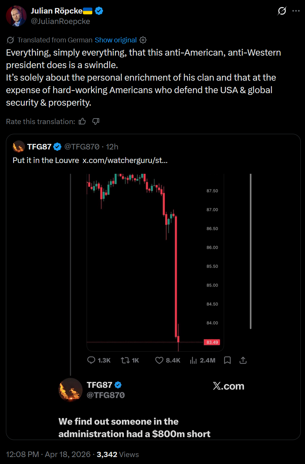Viewport: 305px width, 464px height.
Task: Like the embedded post showing 8.4K
Action: [159, 360]
